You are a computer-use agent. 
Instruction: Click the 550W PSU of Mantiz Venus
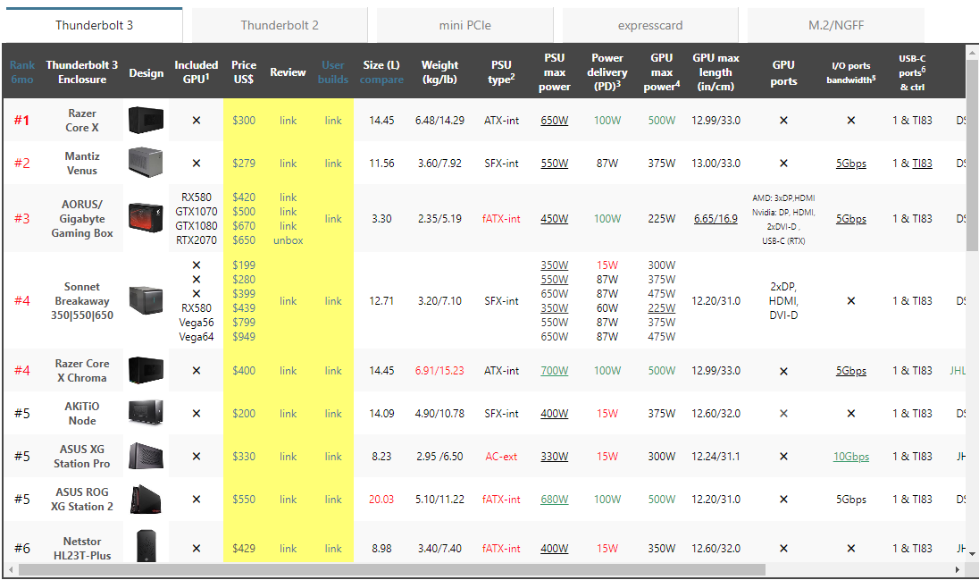555,164
